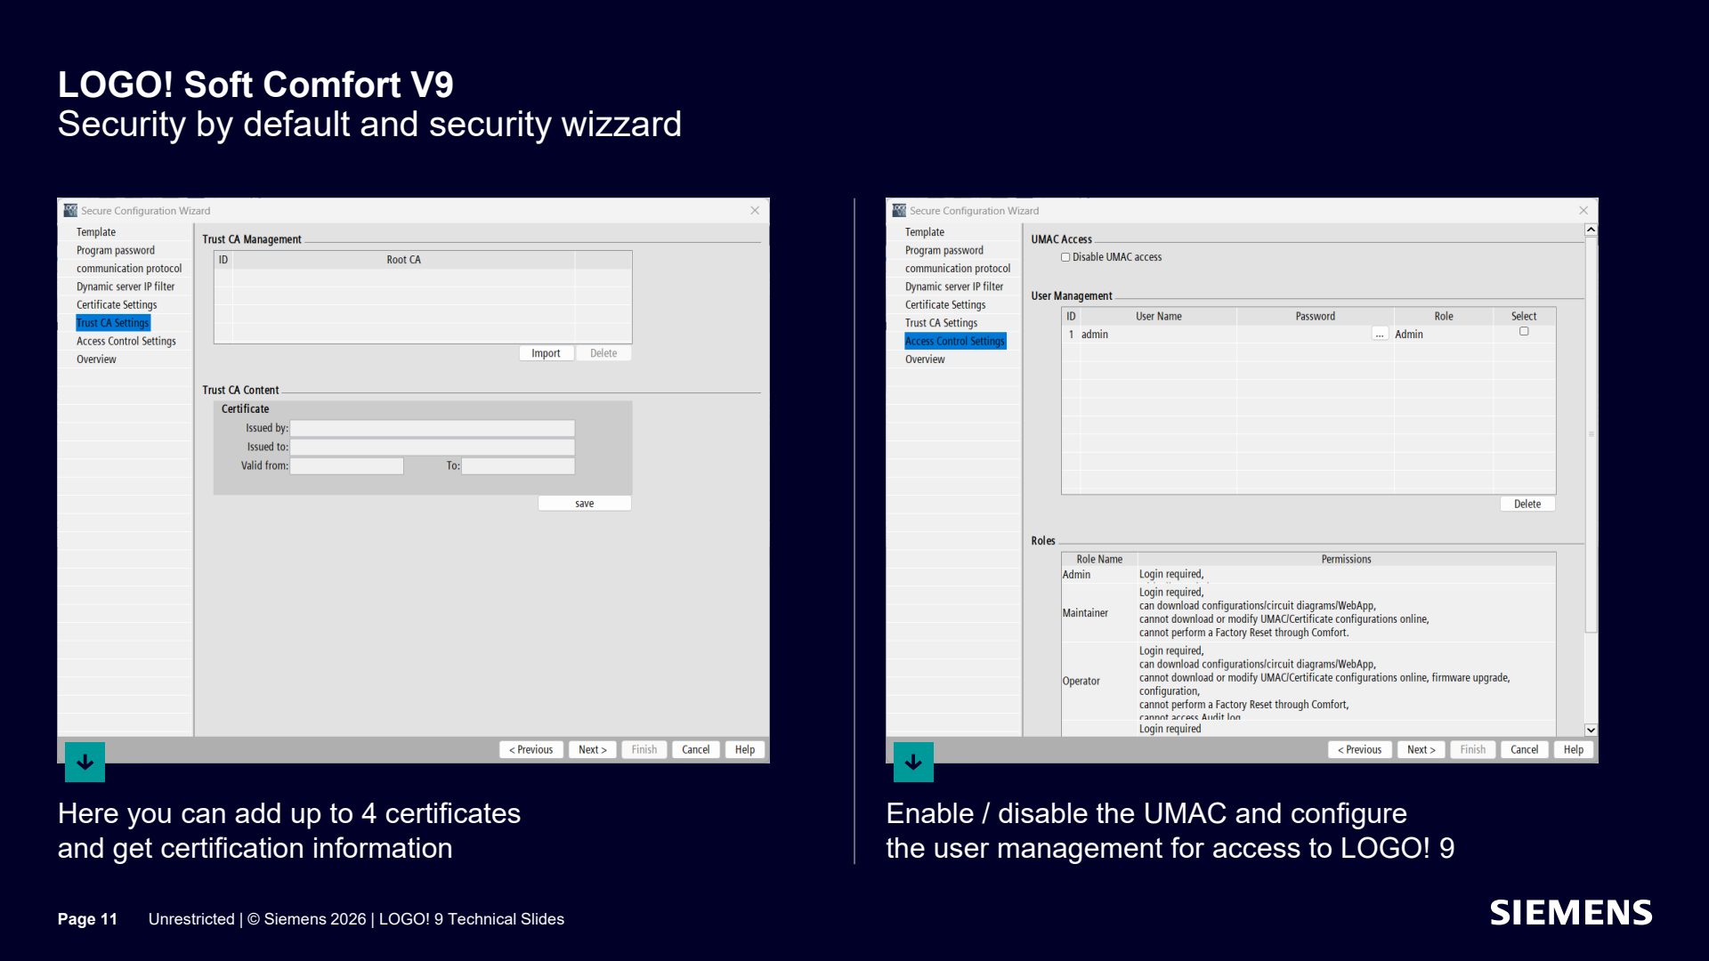This screenshot has width=1709, height=961.
Task: Open communication protocol in the left wizard sidebar
Action: pos(129,269)
